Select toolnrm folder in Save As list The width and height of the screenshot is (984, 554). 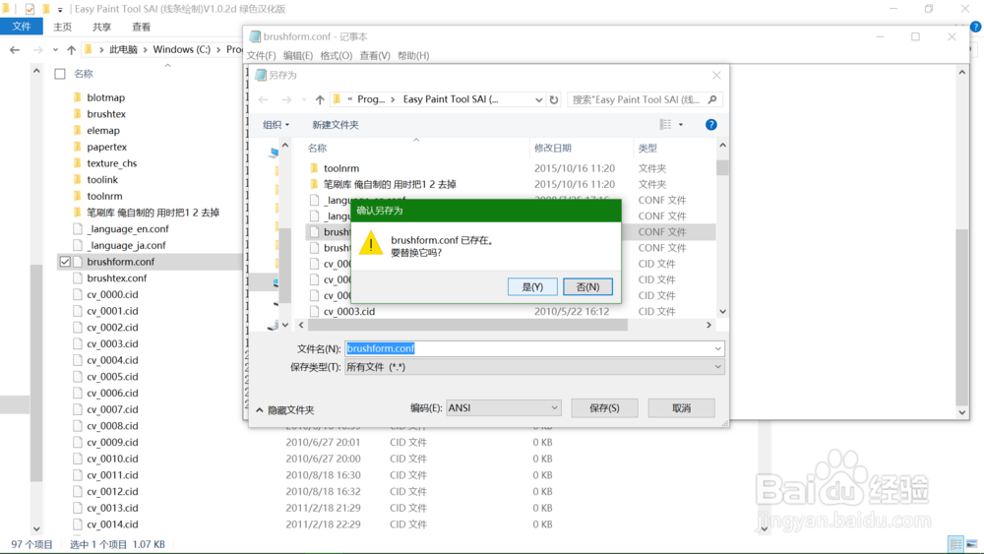pyautogui.click(x=341, y=168)
